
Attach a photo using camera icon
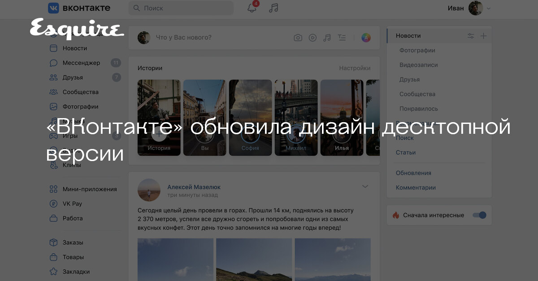[x=298, y=38]
